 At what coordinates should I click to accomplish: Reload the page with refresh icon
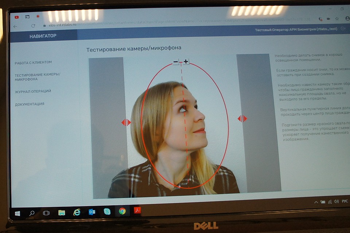point(33,26)
